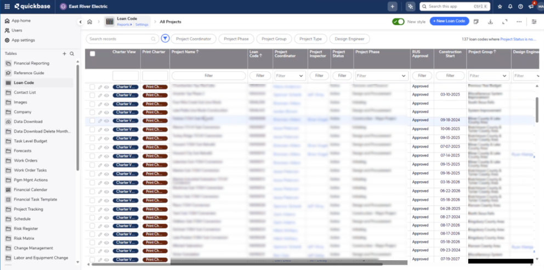Add a new table with plus icon
Screen dimensions: 544x270
click(x=64, y=54)
